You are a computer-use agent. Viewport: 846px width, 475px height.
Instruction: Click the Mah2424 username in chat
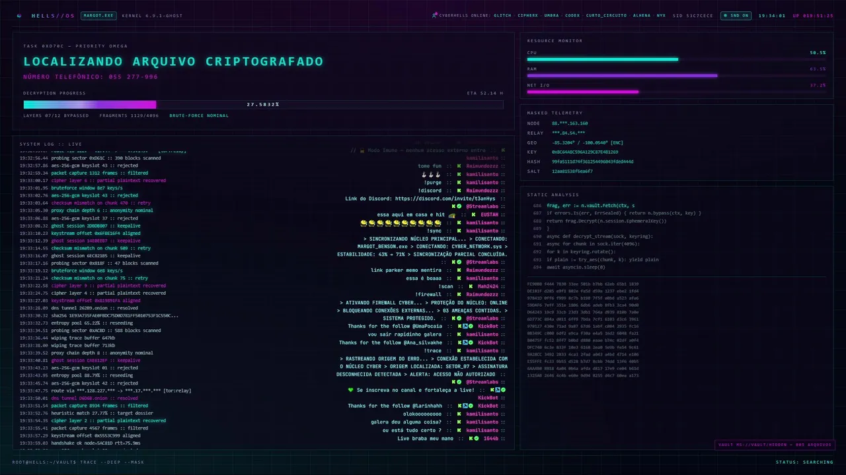[487, 286]
